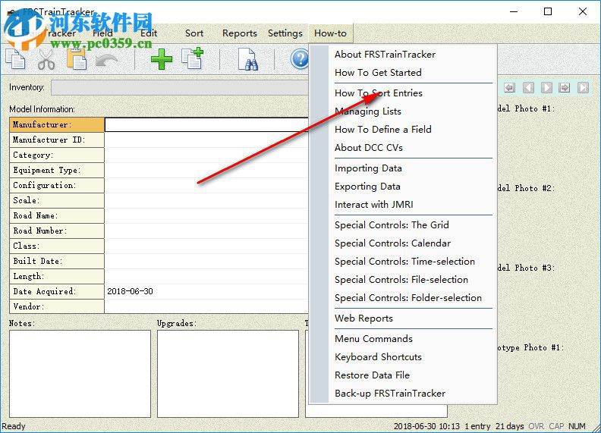Click the Inventory field
This screenshot has width=601, height=433.
pos(180,87)
